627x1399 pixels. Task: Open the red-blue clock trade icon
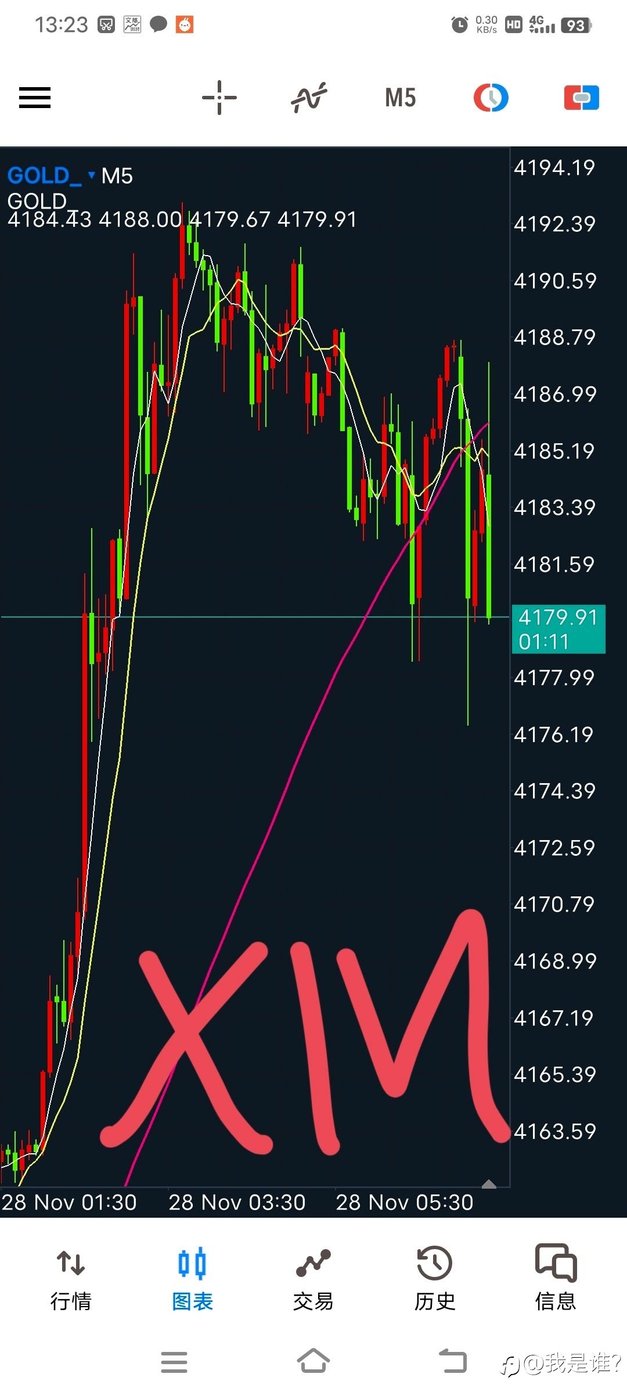(x=491, y=98)
